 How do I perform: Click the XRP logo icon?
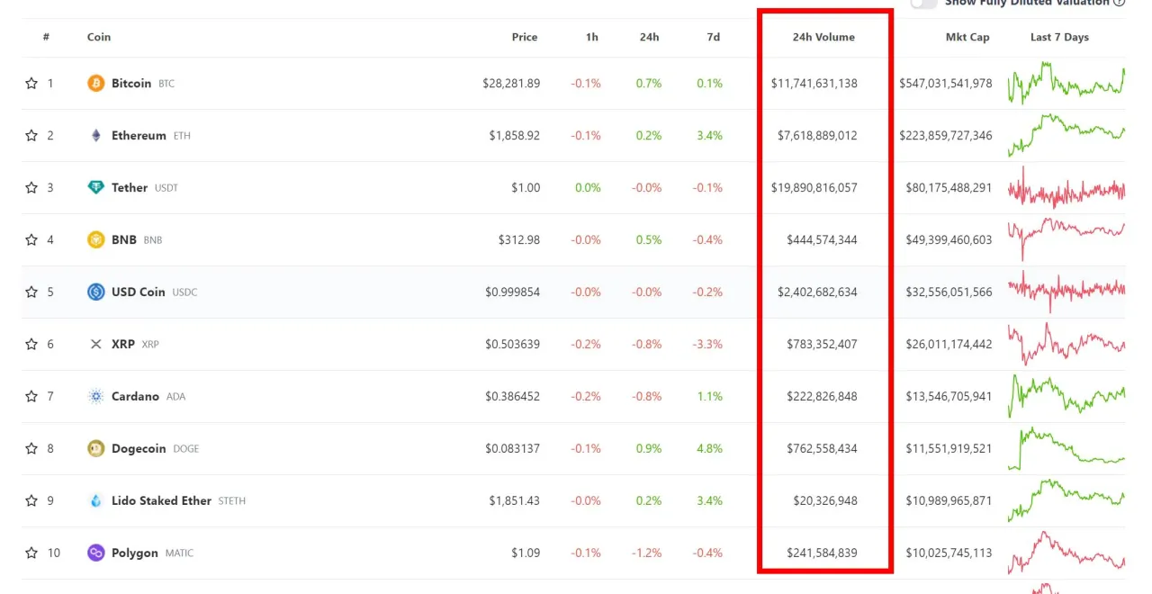[x=95, y=345]
